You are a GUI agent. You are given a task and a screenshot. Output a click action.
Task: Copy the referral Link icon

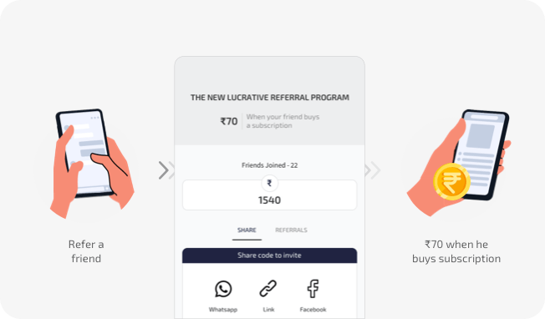pyautogui.click(x=268, y=289)
